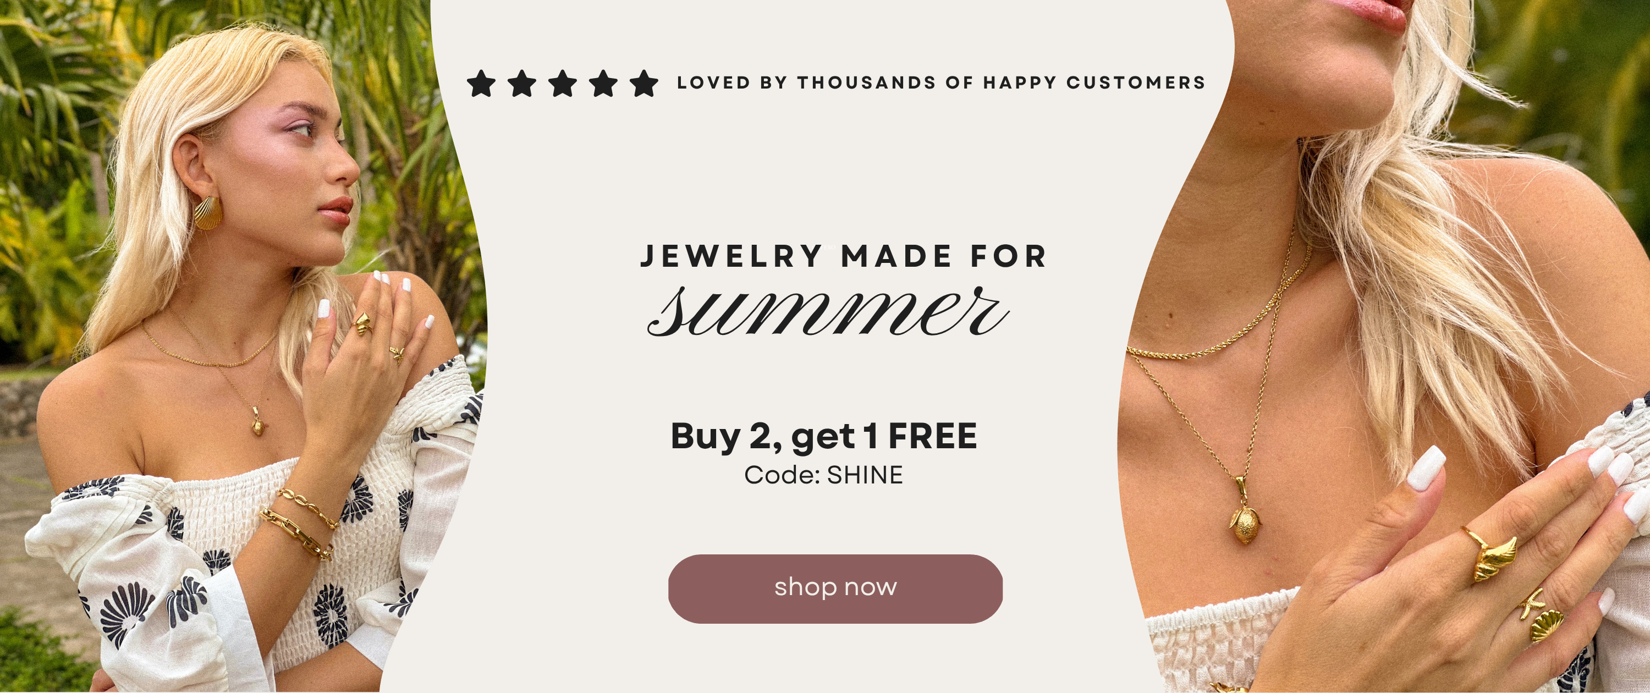Click the fourth rating star
Image resolution: width=1650 pixels, height=693 pixels.
(603, 83)
